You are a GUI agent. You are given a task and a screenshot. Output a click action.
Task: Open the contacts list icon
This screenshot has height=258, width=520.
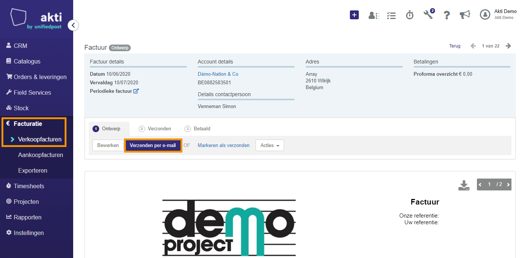pyautogui.click(x=374, y=15)
